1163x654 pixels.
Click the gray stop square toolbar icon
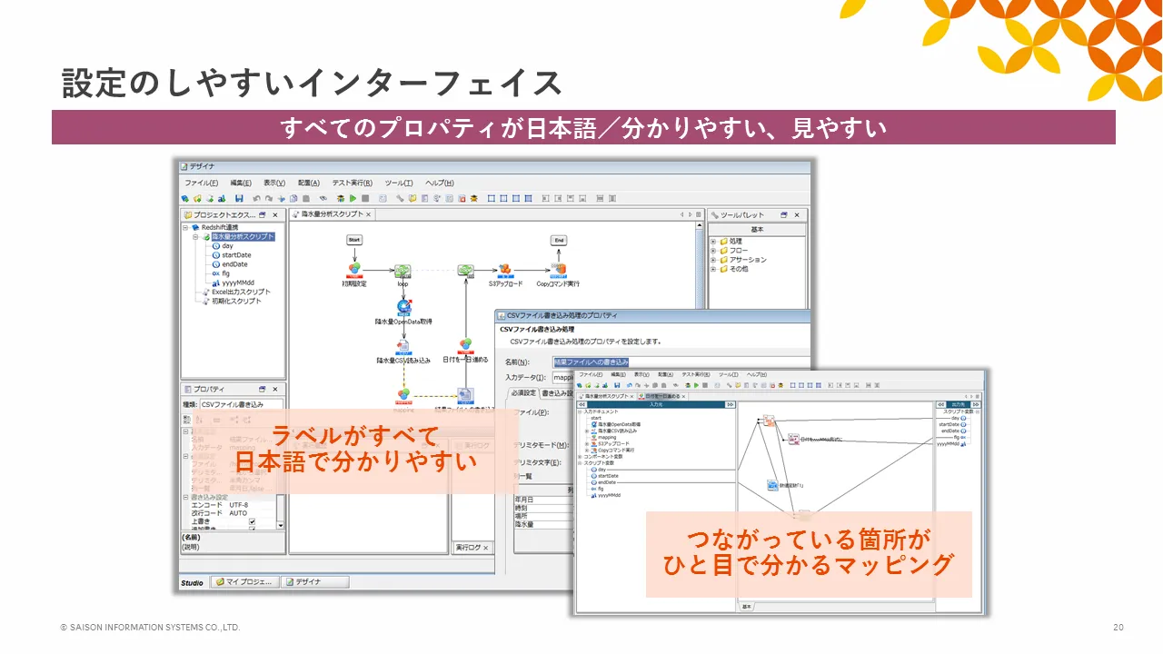pyautogui.click(x=365, y=198)
